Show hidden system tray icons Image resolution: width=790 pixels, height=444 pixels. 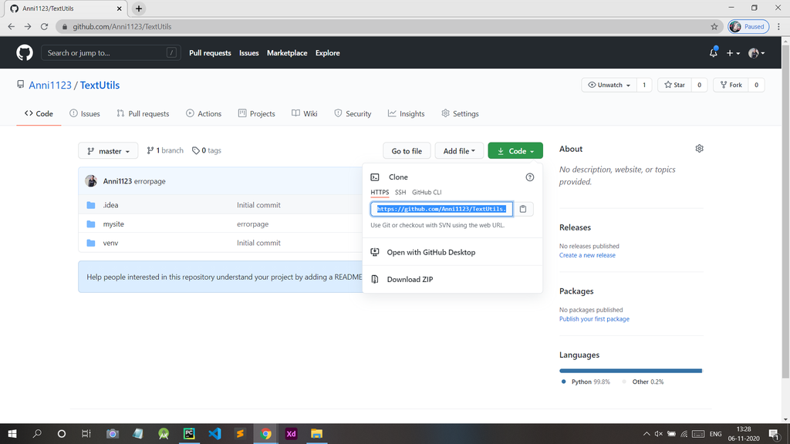(x=647, y=433)
